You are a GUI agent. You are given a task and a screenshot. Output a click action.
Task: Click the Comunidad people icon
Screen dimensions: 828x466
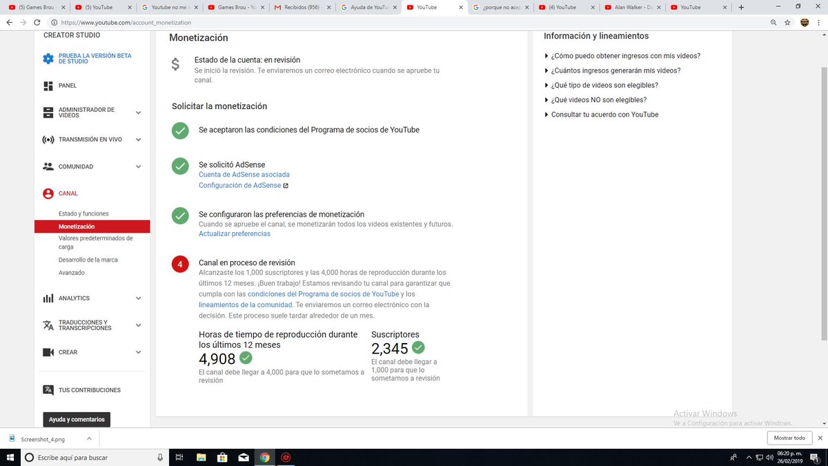click(x=48, y=166)
